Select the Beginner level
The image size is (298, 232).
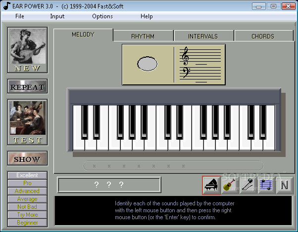click(x=27, y=223)
